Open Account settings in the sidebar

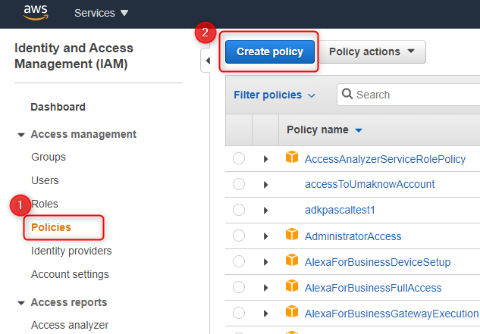coord(70,274)
